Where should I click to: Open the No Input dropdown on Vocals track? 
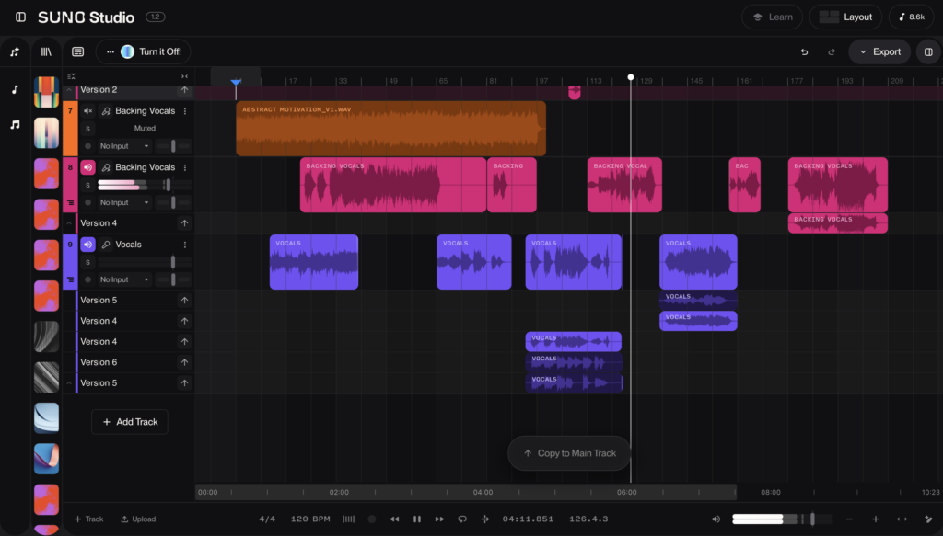120,279
